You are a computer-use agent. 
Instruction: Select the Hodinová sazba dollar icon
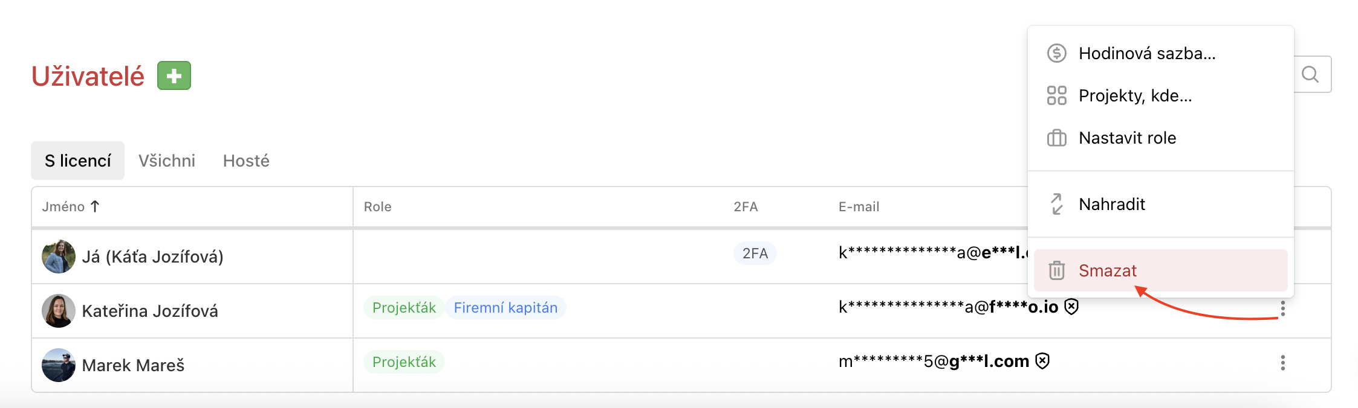pyautogui.click(x=1055, y=54)
